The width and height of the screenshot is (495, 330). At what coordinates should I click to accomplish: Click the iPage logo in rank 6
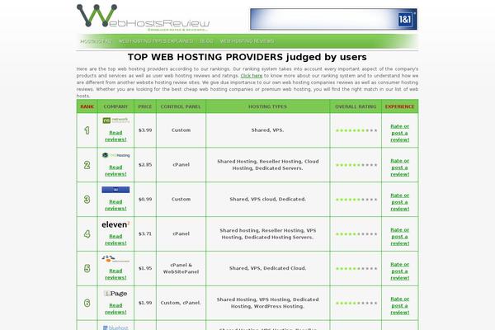point(115,294)
